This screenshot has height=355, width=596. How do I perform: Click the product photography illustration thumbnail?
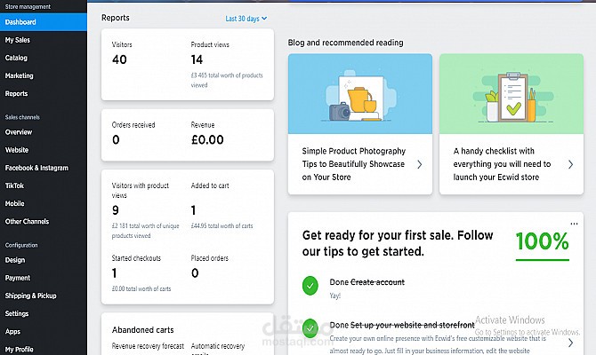pos(360,94)
